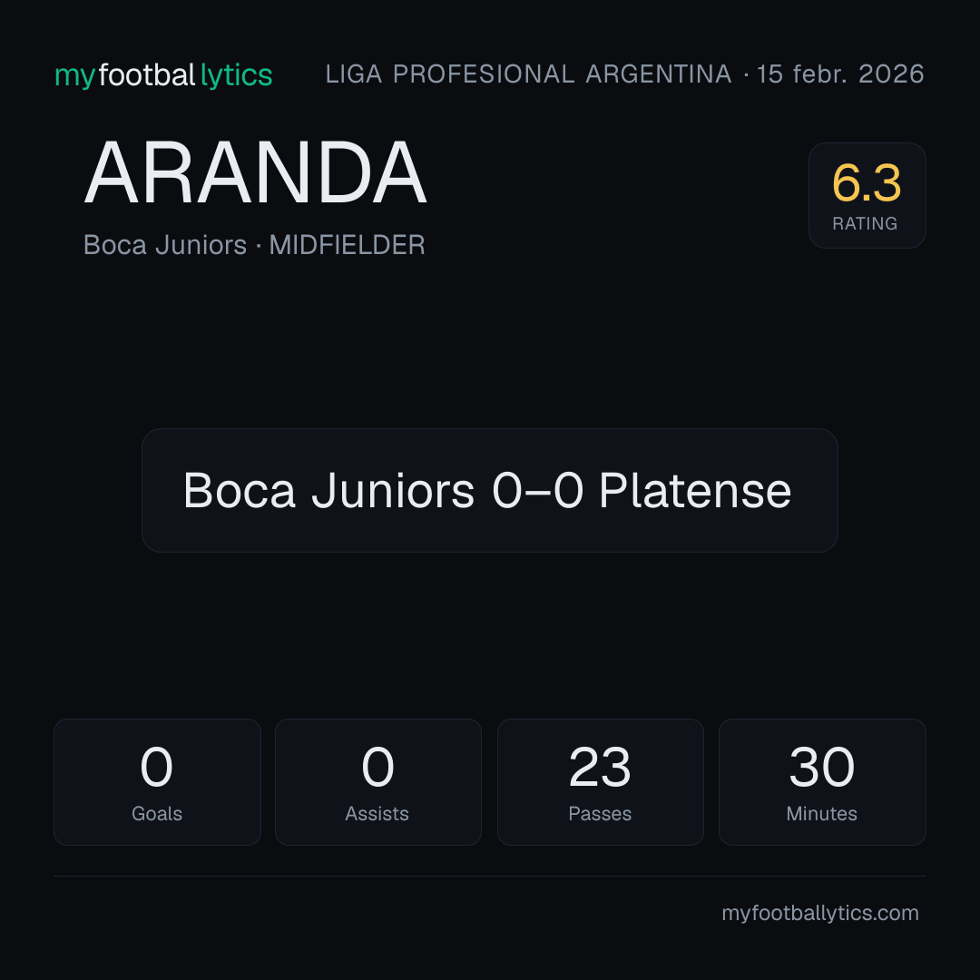
Task: Click the Boca Juniors team name under player
Action: pos(165,245)
